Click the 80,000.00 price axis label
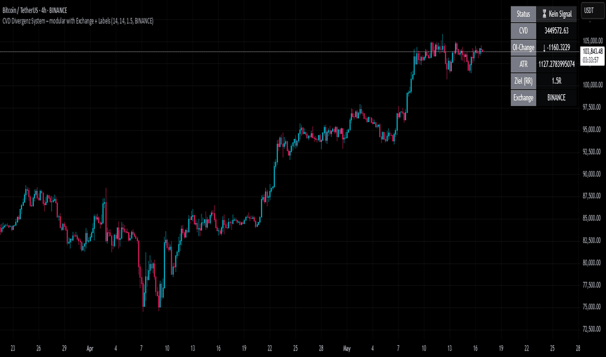 592,263
